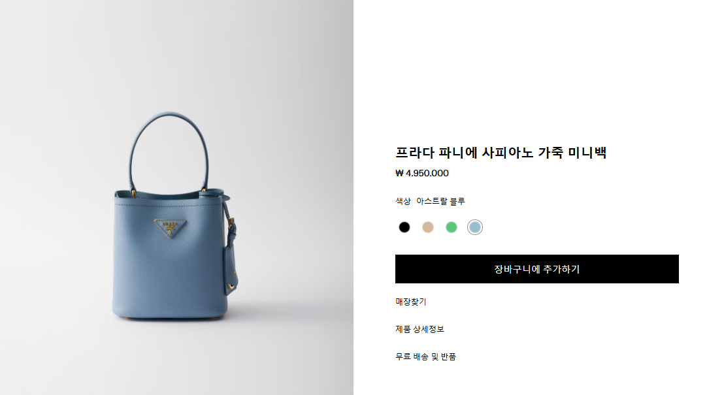The width and height of the screenshot is (707, 395).
Task: Click the 색상 label
Action: 403,201
